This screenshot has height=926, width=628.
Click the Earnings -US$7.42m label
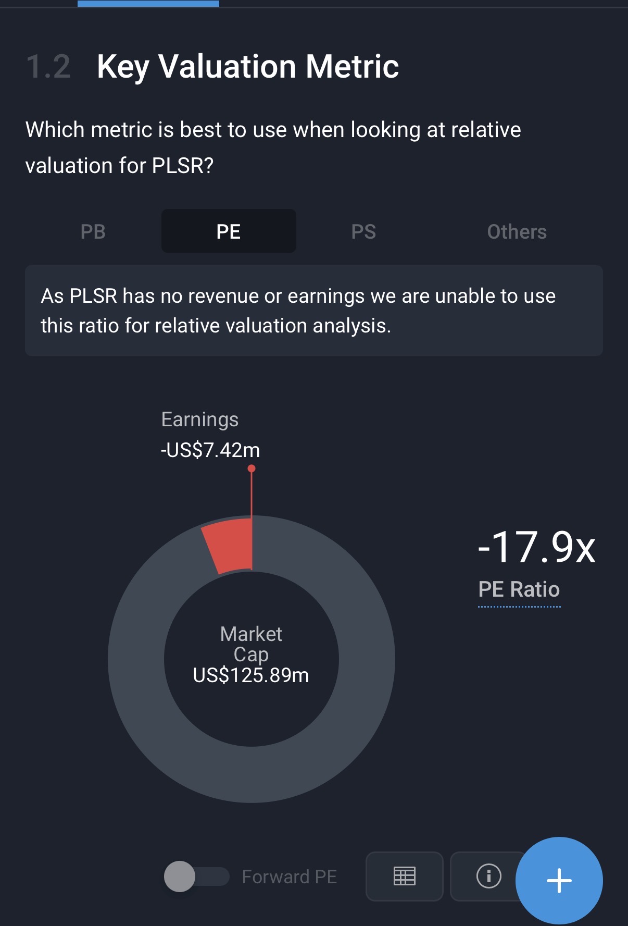[210, 435]
